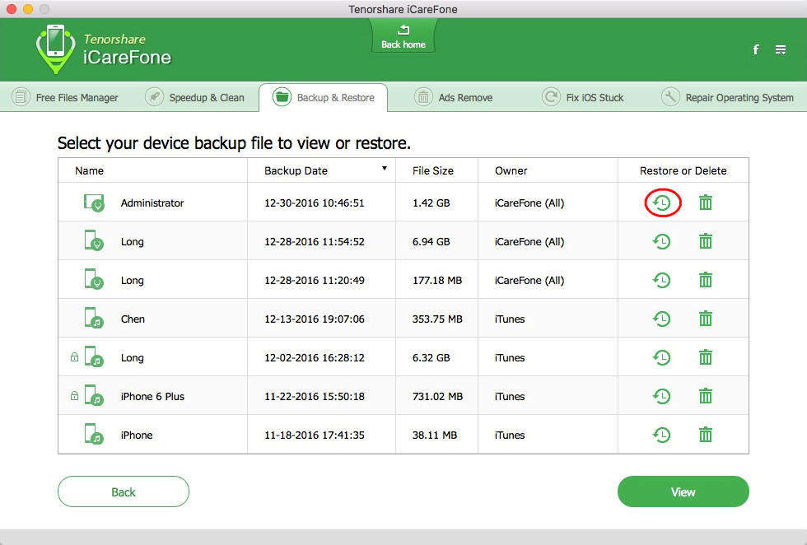Click iCareFone (All) owner in Administrator row
This screenshot has height=545, width=807.
(529, 203)
